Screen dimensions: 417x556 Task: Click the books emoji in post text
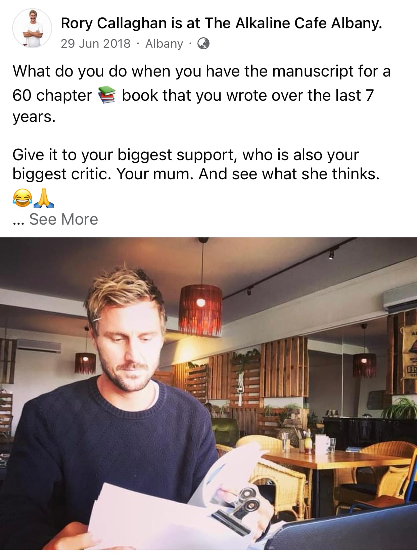[x=107, y=95]
